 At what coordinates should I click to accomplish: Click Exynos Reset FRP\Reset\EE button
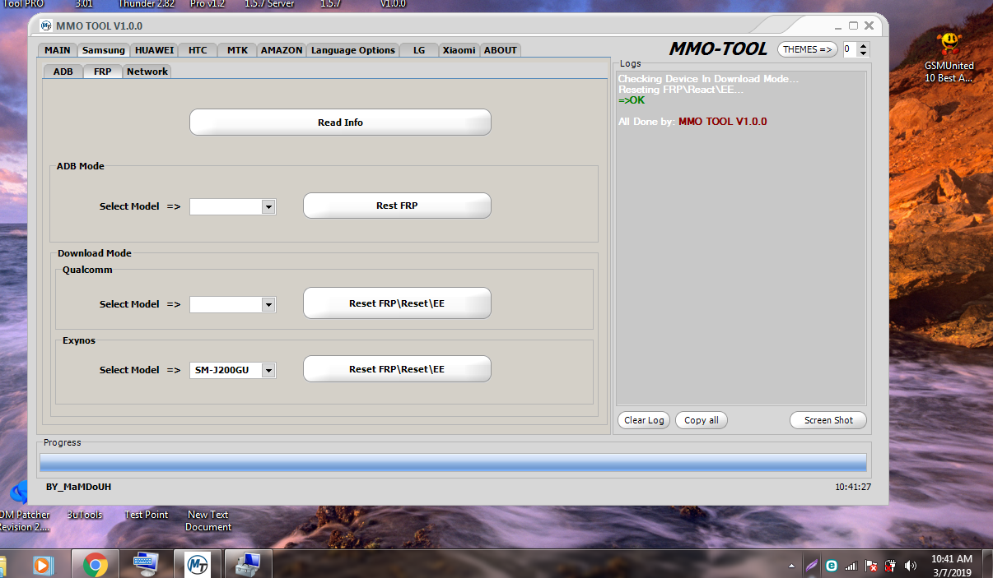(x=397, y=369)
